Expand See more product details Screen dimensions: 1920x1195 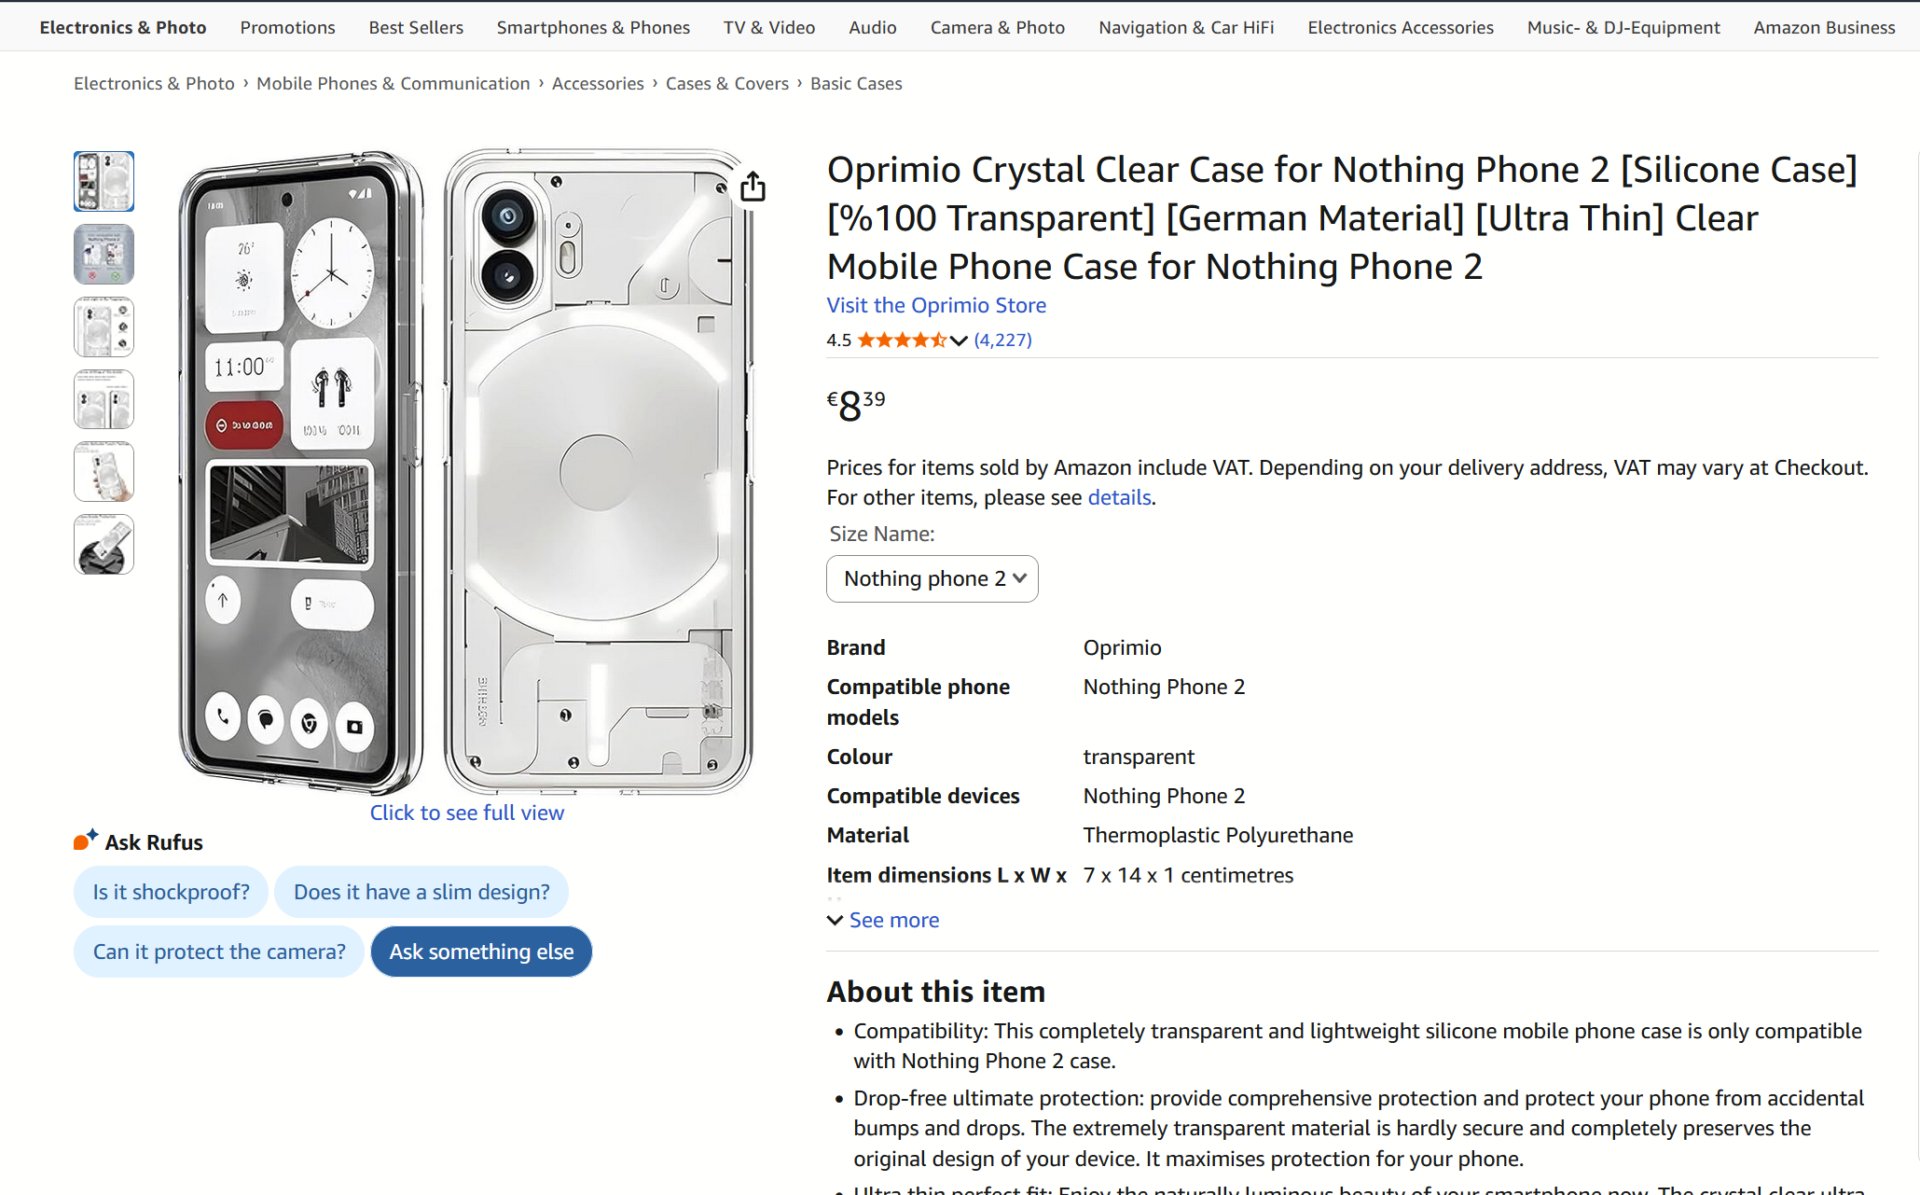tap(883, 921)
